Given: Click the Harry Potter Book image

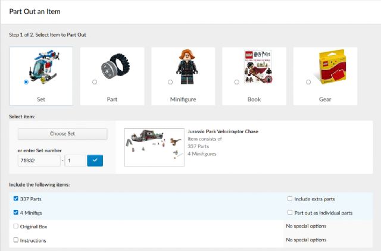Looking at the screenshot, I should click(254, 67).
